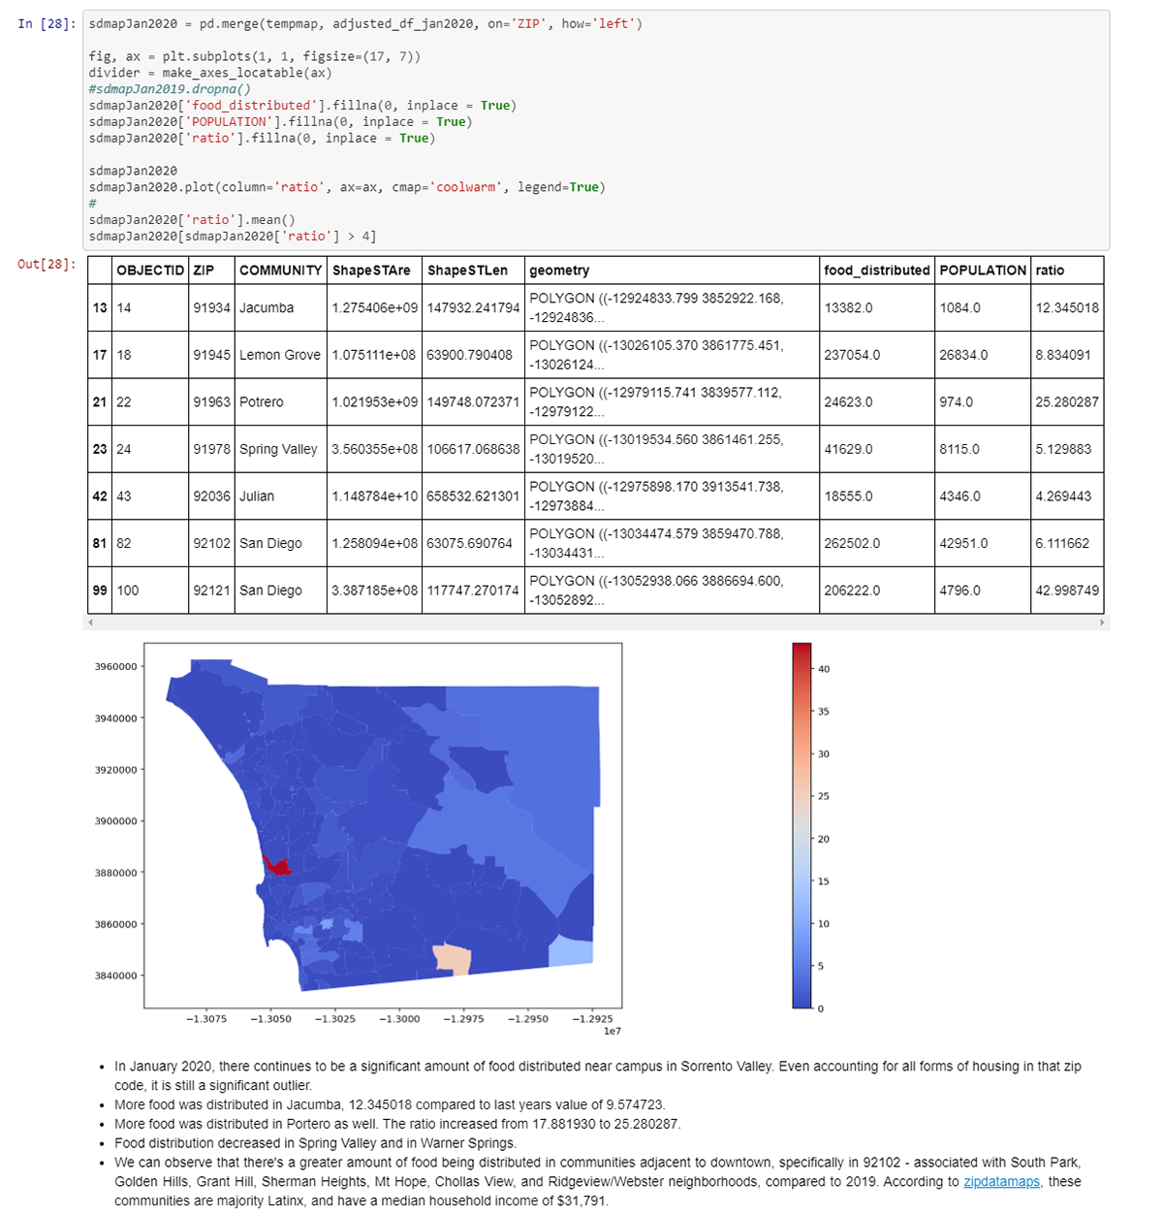This screenshot has width=1163, height=1215.
Task: Select the In [28]: prompt label
Action: click(47, 23)
